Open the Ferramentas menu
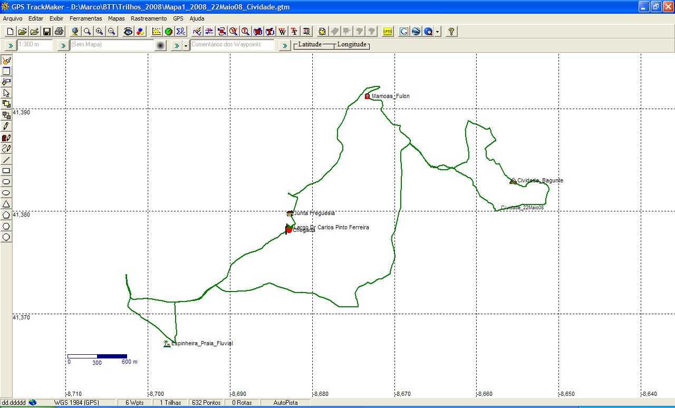Image resolution: width=675 pixels, height=408 pixels. pos(86,18)
